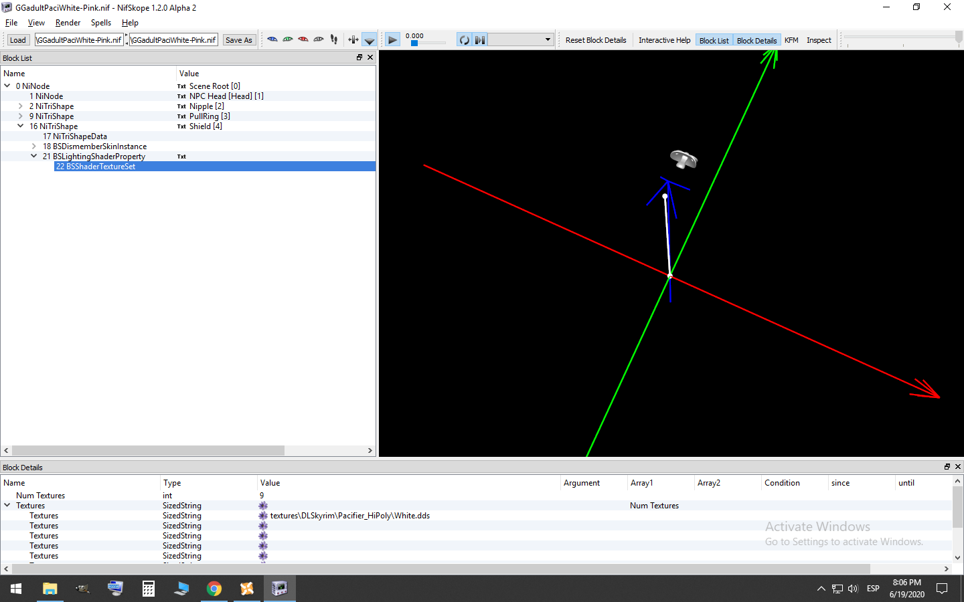Toggle the animation Loop button

click(465, 40)
